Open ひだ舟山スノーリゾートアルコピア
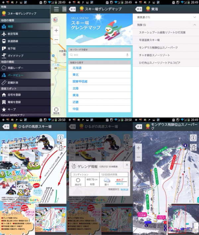This screenshot has height=235, width=199. tap(166, 63)
